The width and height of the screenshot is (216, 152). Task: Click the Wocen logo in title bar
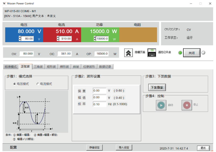[4, 4]
